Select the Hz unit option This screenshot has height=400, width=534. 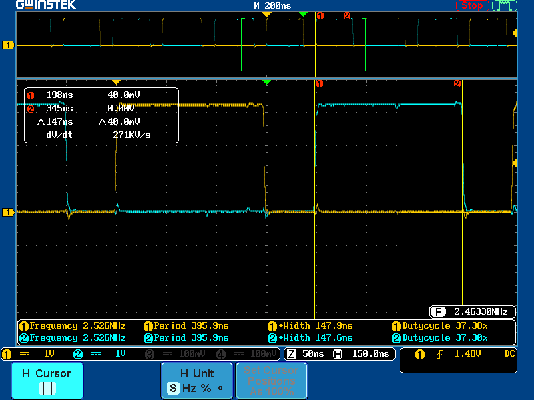click(x=189, y=388)
